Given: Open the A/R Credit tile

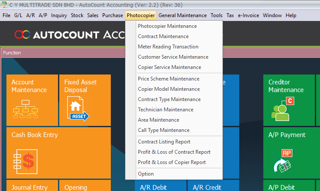Looking at the screenshot, I should (x=213, y=185).
